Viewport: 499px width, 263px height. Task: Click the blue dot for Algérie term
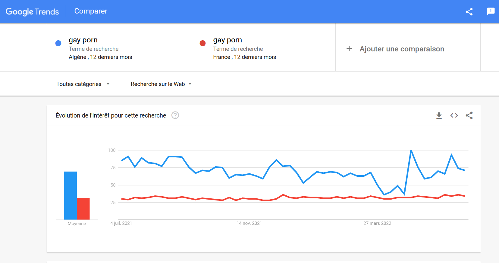coord(58,43)
